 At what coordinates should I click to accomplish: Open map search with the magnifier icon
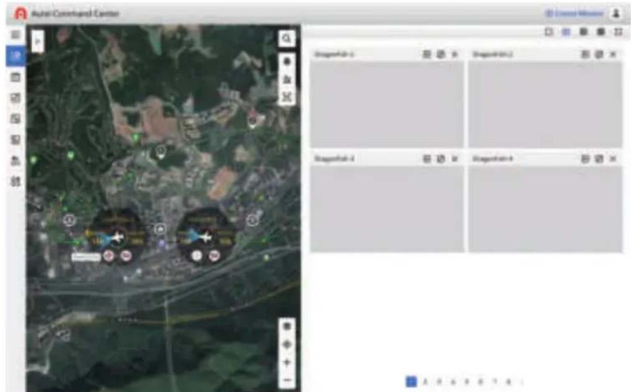pos(287,38)
